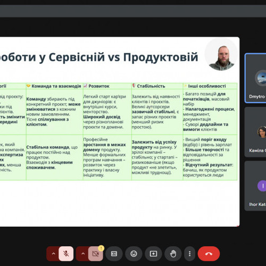The width and height of the screenshot is (266, 266).
Task: Unmute the microphone button
Action: click(x=66, y=254)
